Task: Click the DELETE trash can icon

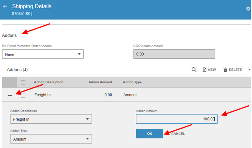Action: click(225, 70)
